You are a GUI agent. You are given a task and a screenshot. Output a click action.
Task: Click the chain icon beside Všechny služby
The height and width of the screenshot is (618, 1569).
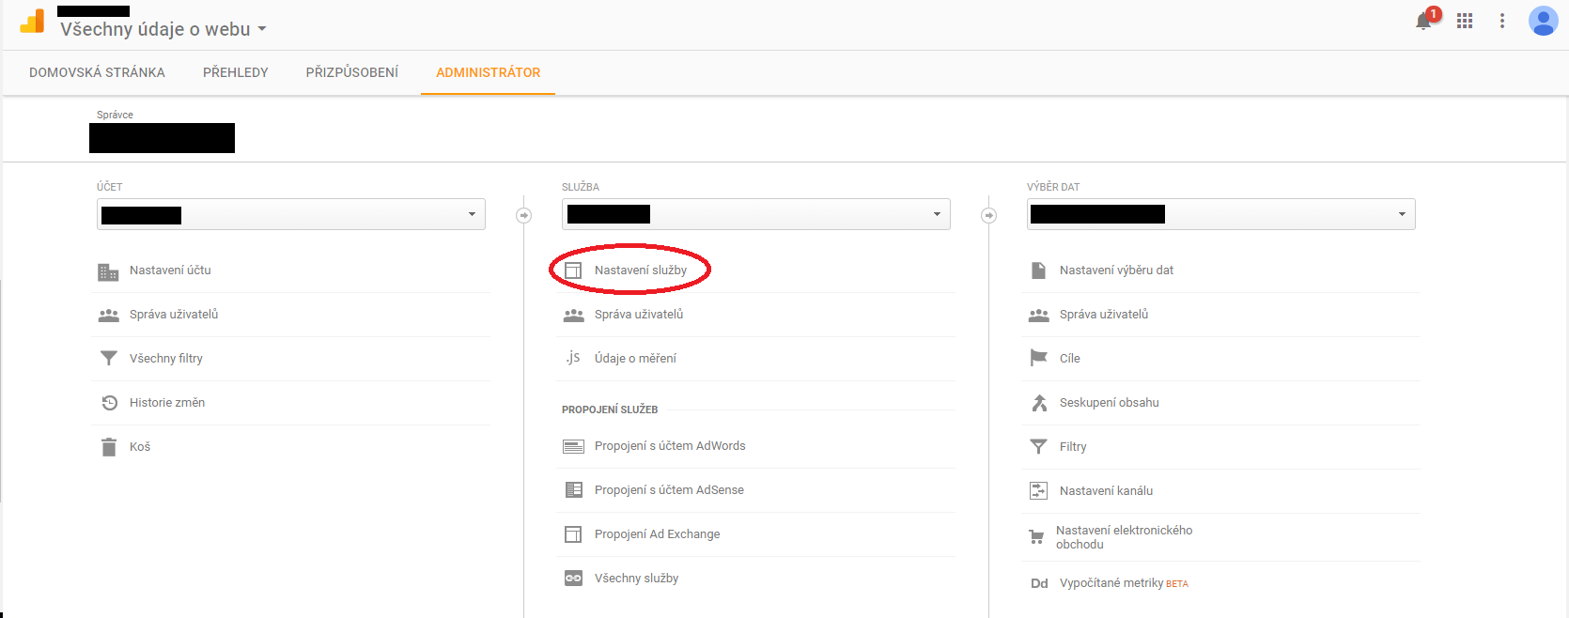573,579
